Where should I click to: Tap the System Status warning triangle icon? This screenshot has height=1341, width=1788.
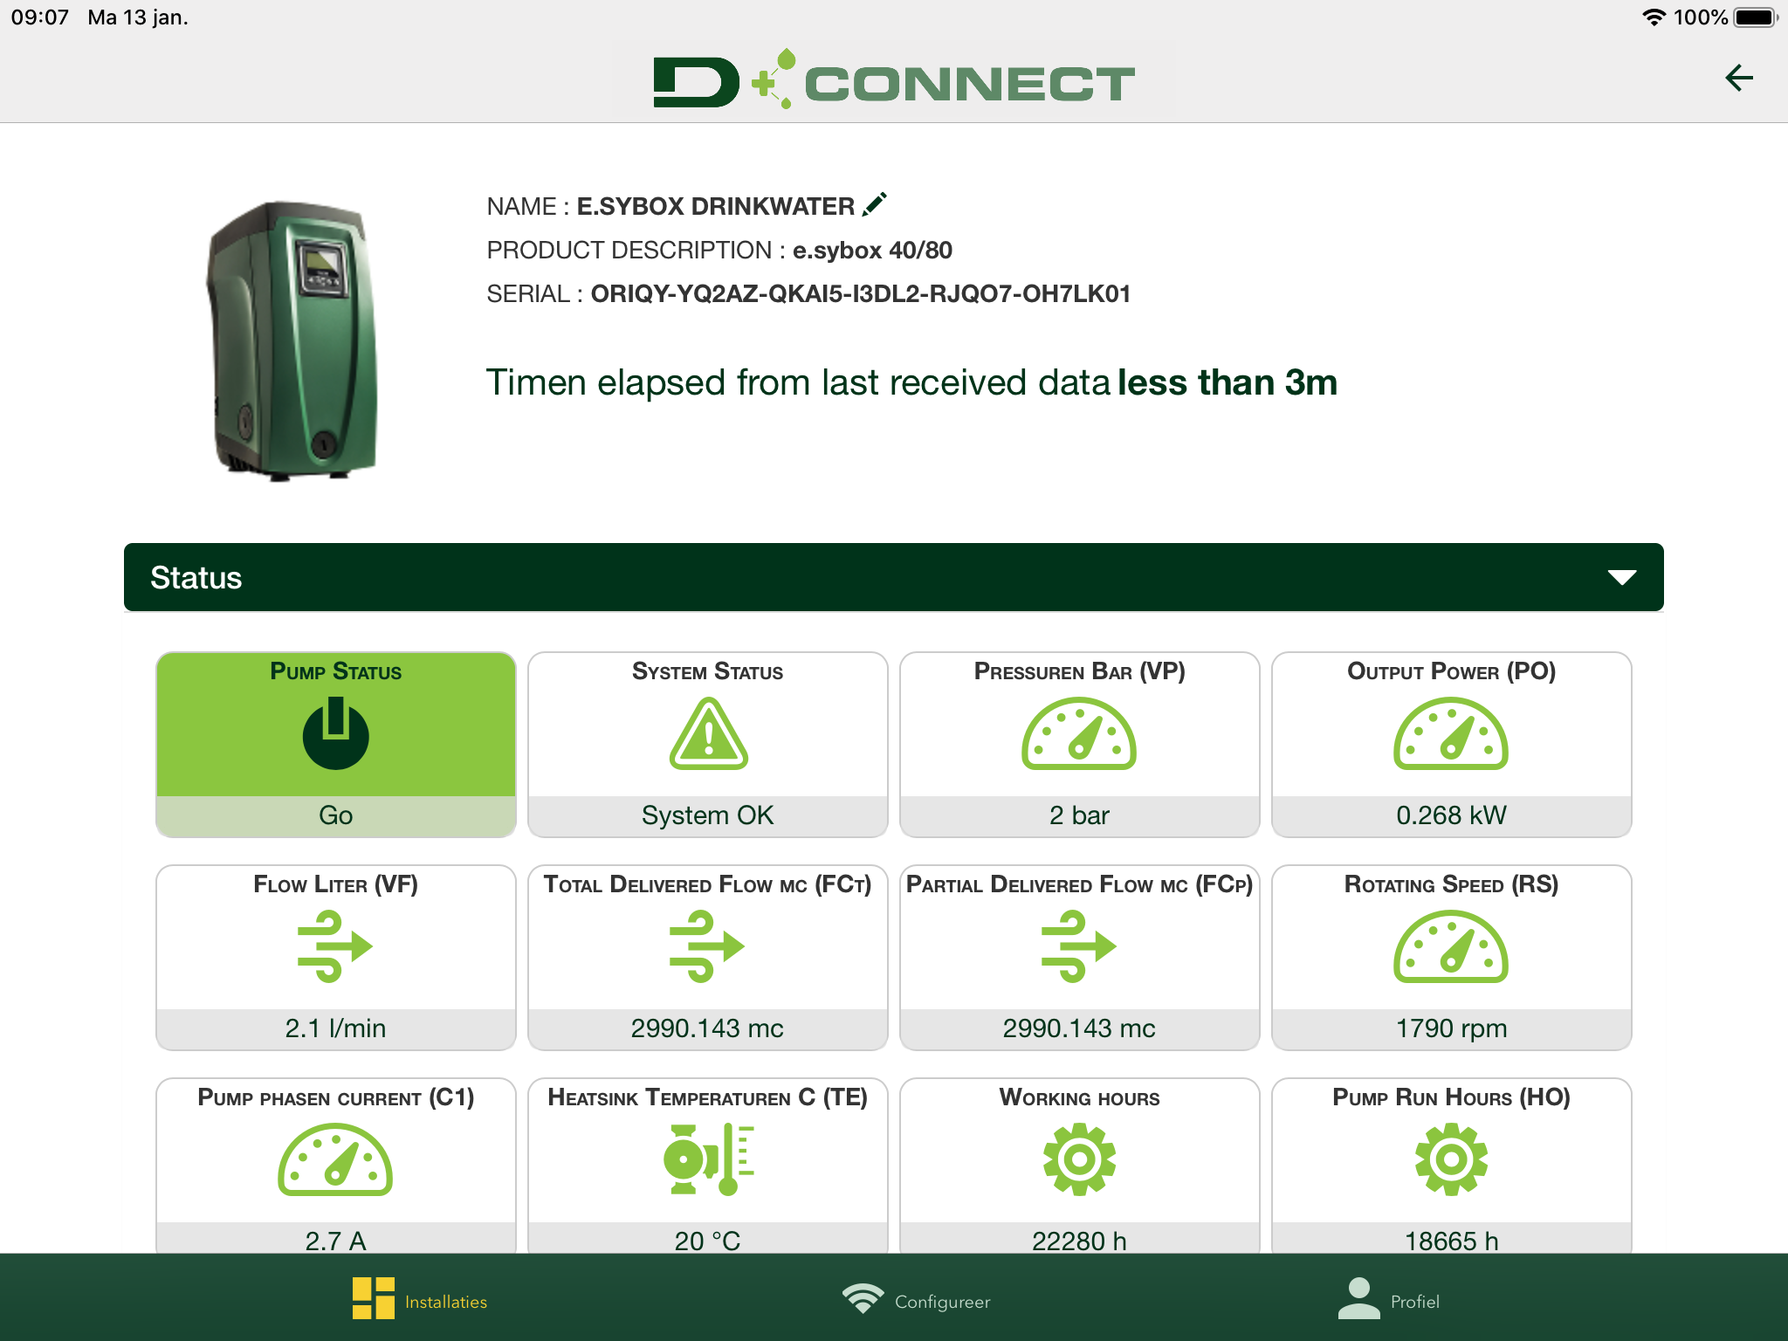click(708, 733)
